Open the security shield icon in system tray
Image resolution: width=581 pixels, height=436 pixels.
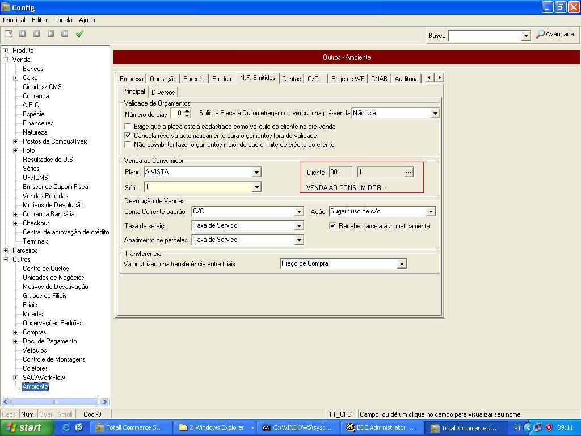click(549, 427)
